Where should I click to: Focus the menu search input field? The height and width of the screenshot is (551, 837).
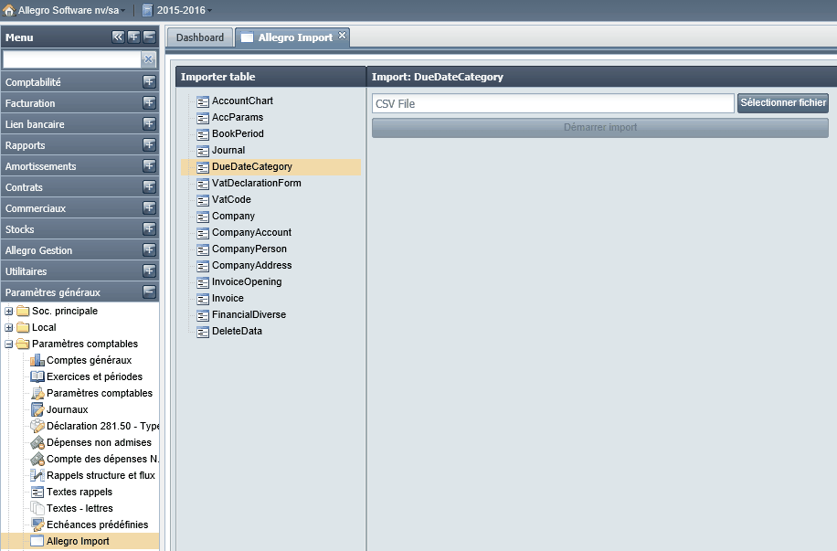coord(71,59)
